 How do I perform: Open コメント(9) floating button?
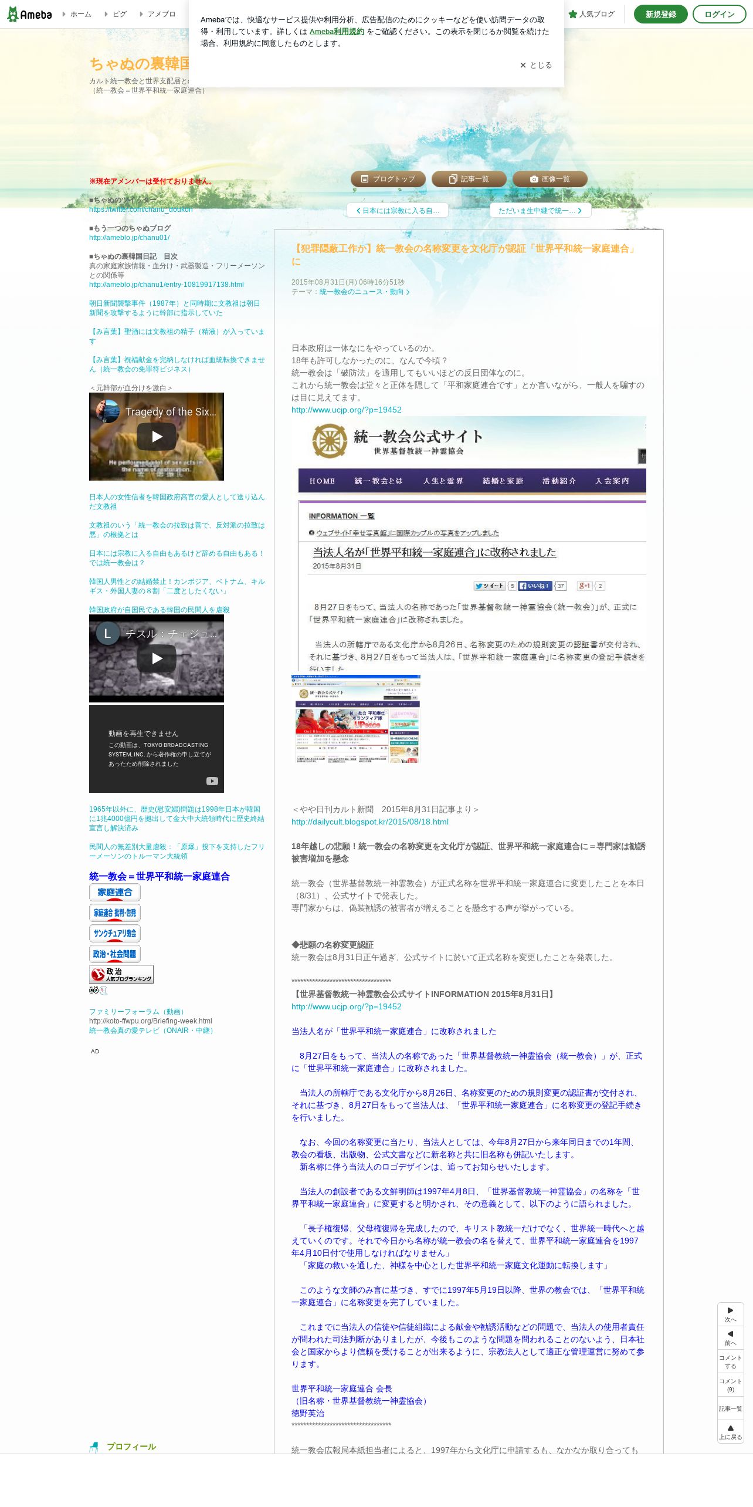pos(731,1385)
